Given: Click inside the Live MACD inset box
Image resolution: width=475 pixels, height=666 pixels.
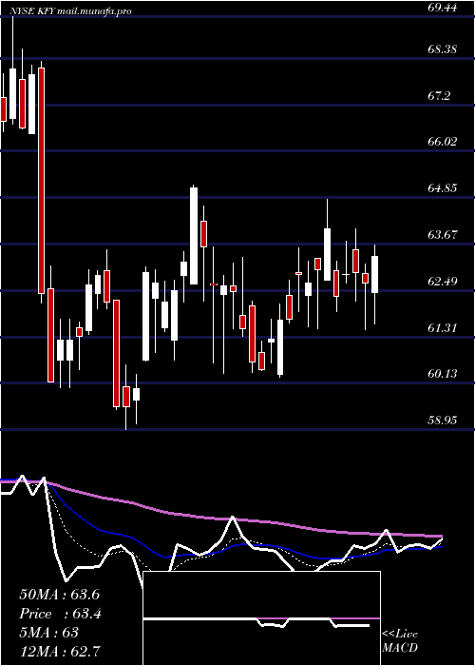Looking at the screenshot, I should (x=261, y=618).
